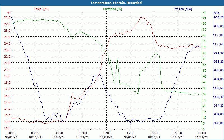Click the '13,0' temperature axis value

pos(7,115)
